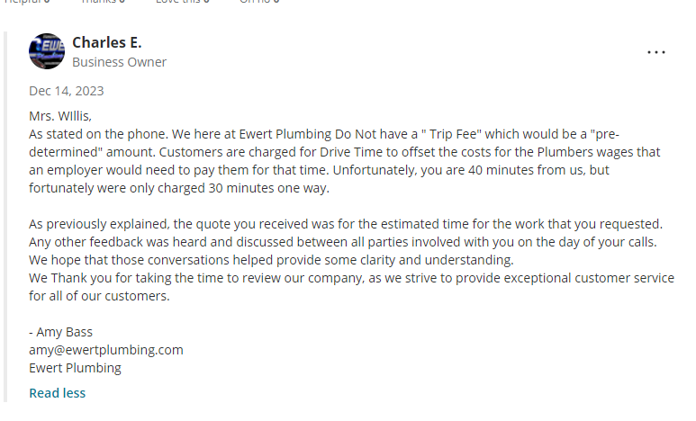Click the Oh no reaction

258,2
